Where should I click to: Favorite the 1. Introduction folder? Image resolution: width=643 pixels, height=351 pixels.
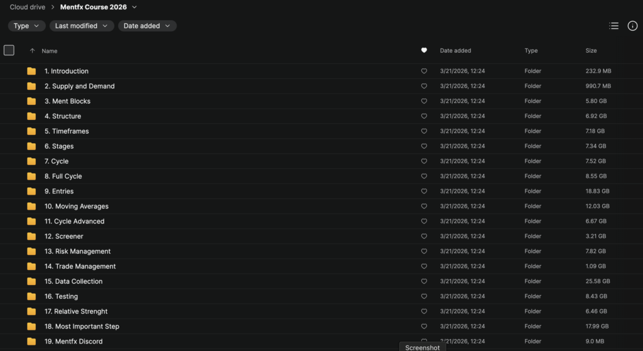click(x=424, y=72)
